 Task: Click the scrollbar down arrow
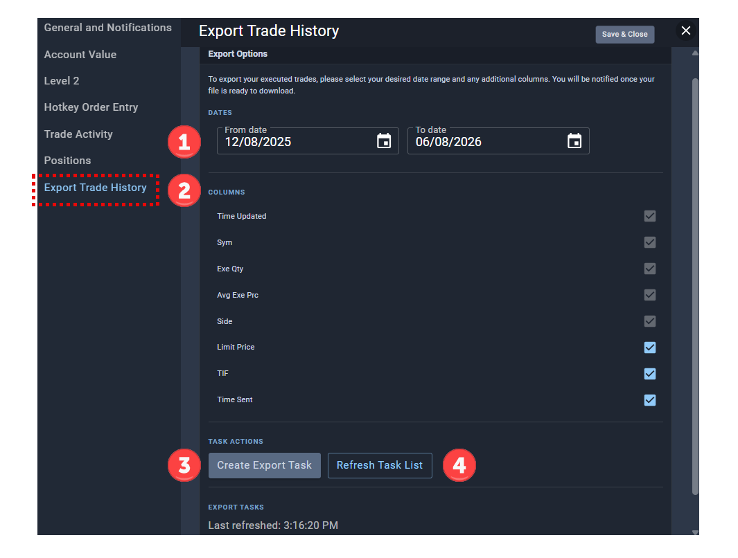[695, 532]
